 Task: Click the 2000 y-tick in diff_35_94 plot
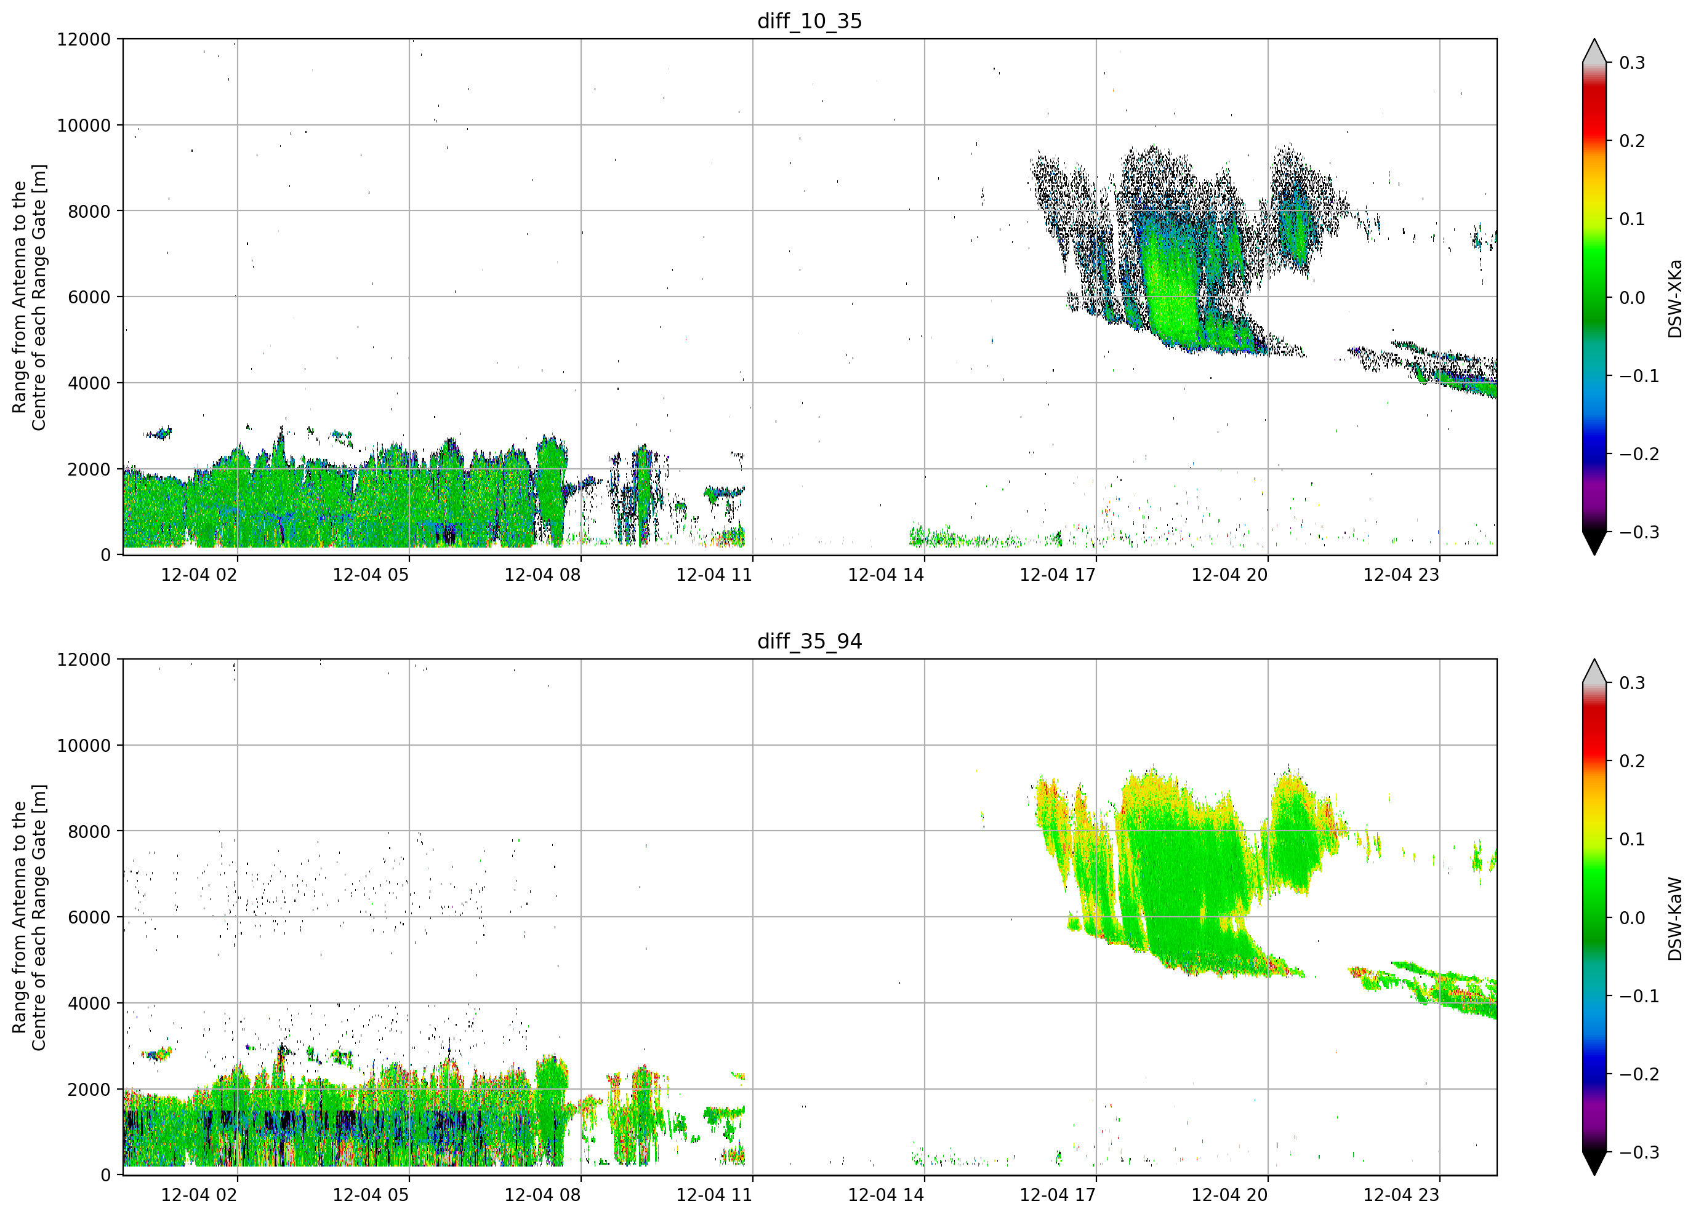89,1090
